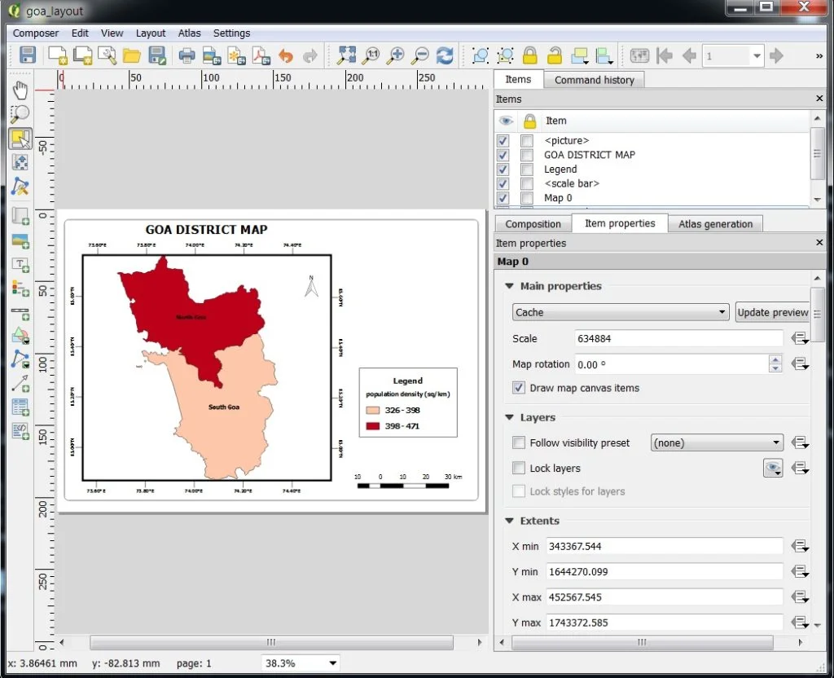The image size is (834, 678).
Task: Switch to the Command history tab
Action: click(594, 80)
